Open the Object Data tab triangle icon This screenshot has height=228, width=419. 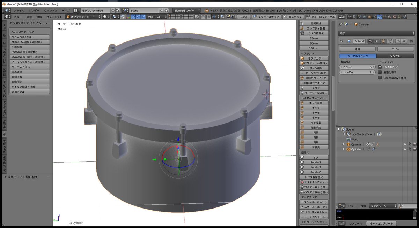384,17
